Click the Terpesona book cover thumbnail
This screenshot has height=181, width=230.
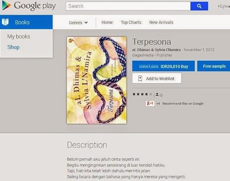97,80
